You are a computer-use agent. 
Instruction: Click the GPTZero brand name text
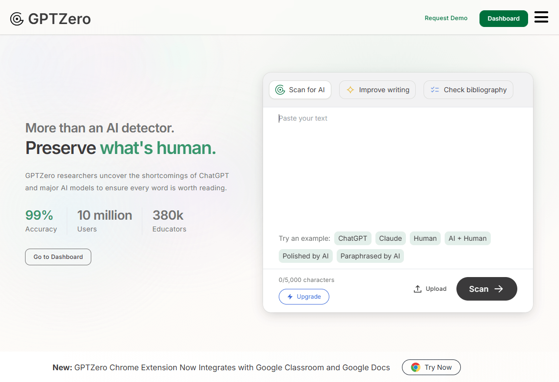click(59, 19)
